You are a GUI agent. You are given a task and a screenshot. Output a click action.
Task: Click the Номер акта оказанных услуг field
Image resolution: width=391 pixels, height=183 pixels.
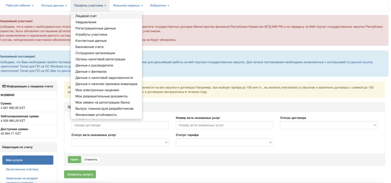(x=224, y=125)
